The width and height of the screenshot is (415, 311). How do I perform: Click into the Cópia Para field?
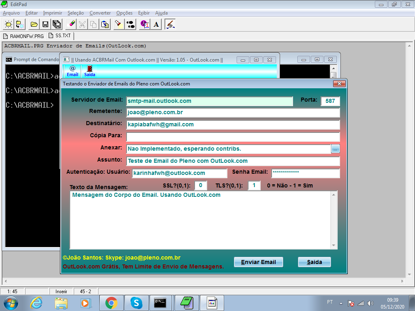pos(233,137)
